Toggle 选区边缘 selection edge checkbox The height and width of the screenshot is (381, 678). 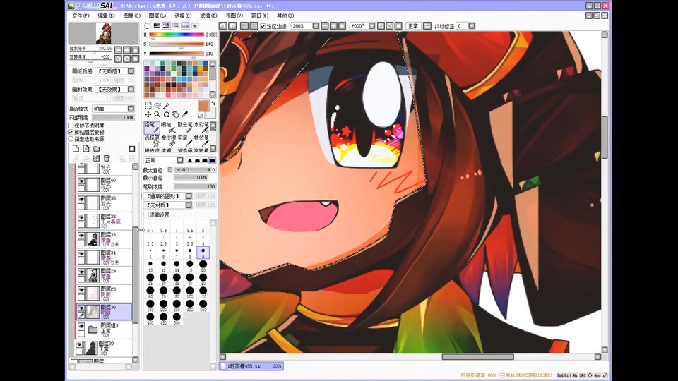(263, 26)
